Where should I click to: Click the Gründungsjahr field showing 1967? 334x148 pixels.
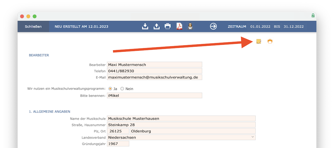click(118, 144)
